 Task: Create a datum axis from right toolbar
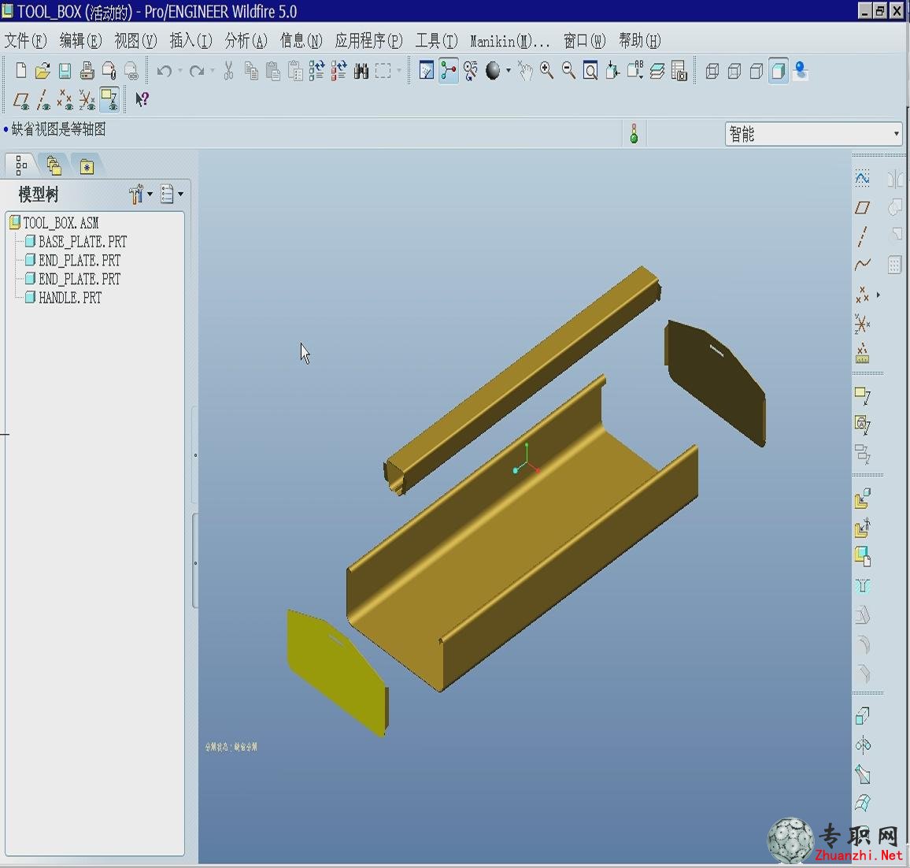pyautogui.click(x=863, y=236)
